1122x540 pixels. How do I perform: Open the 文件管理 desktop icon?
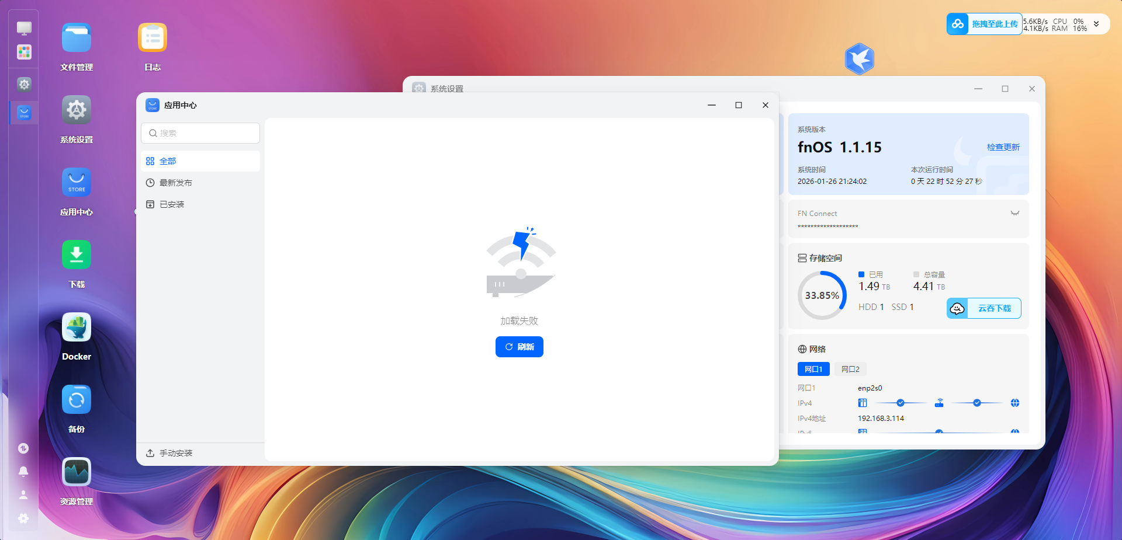[x=77, y=38]
